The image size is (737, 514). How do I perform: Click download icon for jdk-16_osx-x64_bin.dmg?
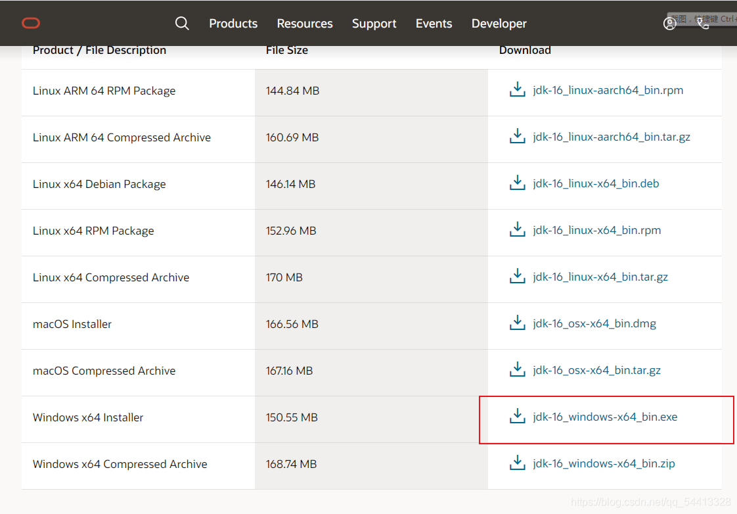tap(518, 323)
